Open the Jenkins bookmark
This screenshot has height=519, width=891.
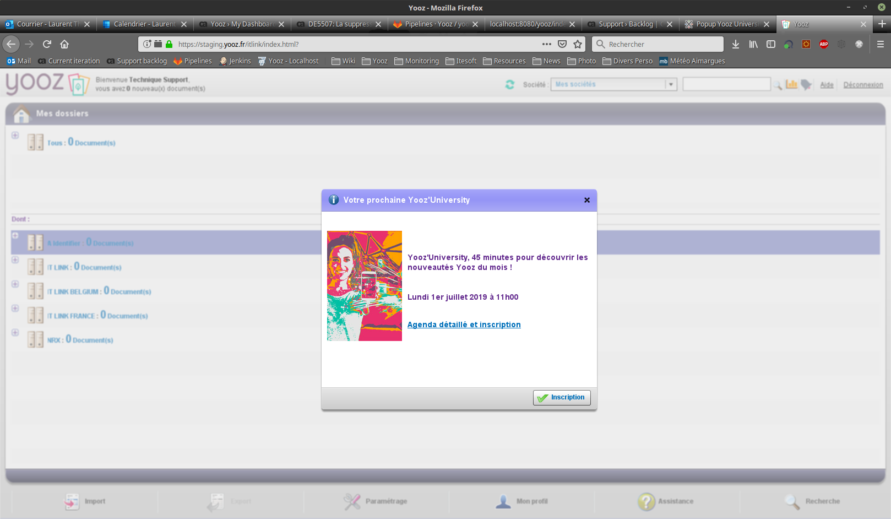pyautogui.click(x=235, y=61)
